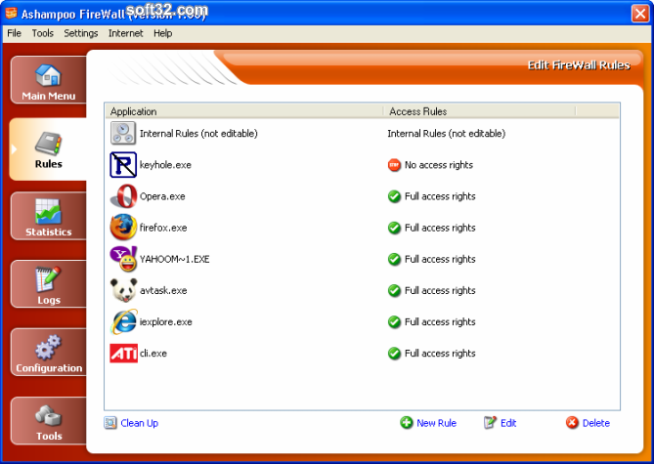
Task: Select the avtask.exe row name
Action: coord(163,290)
